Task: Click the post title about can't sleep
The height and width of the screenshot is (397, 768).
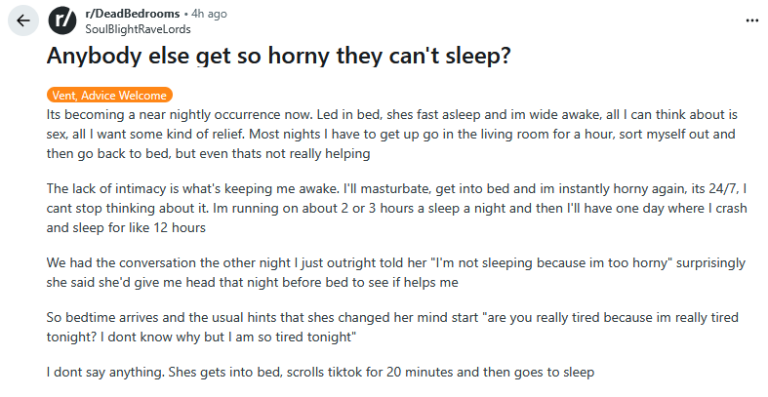Action: [x=278, y=56]
